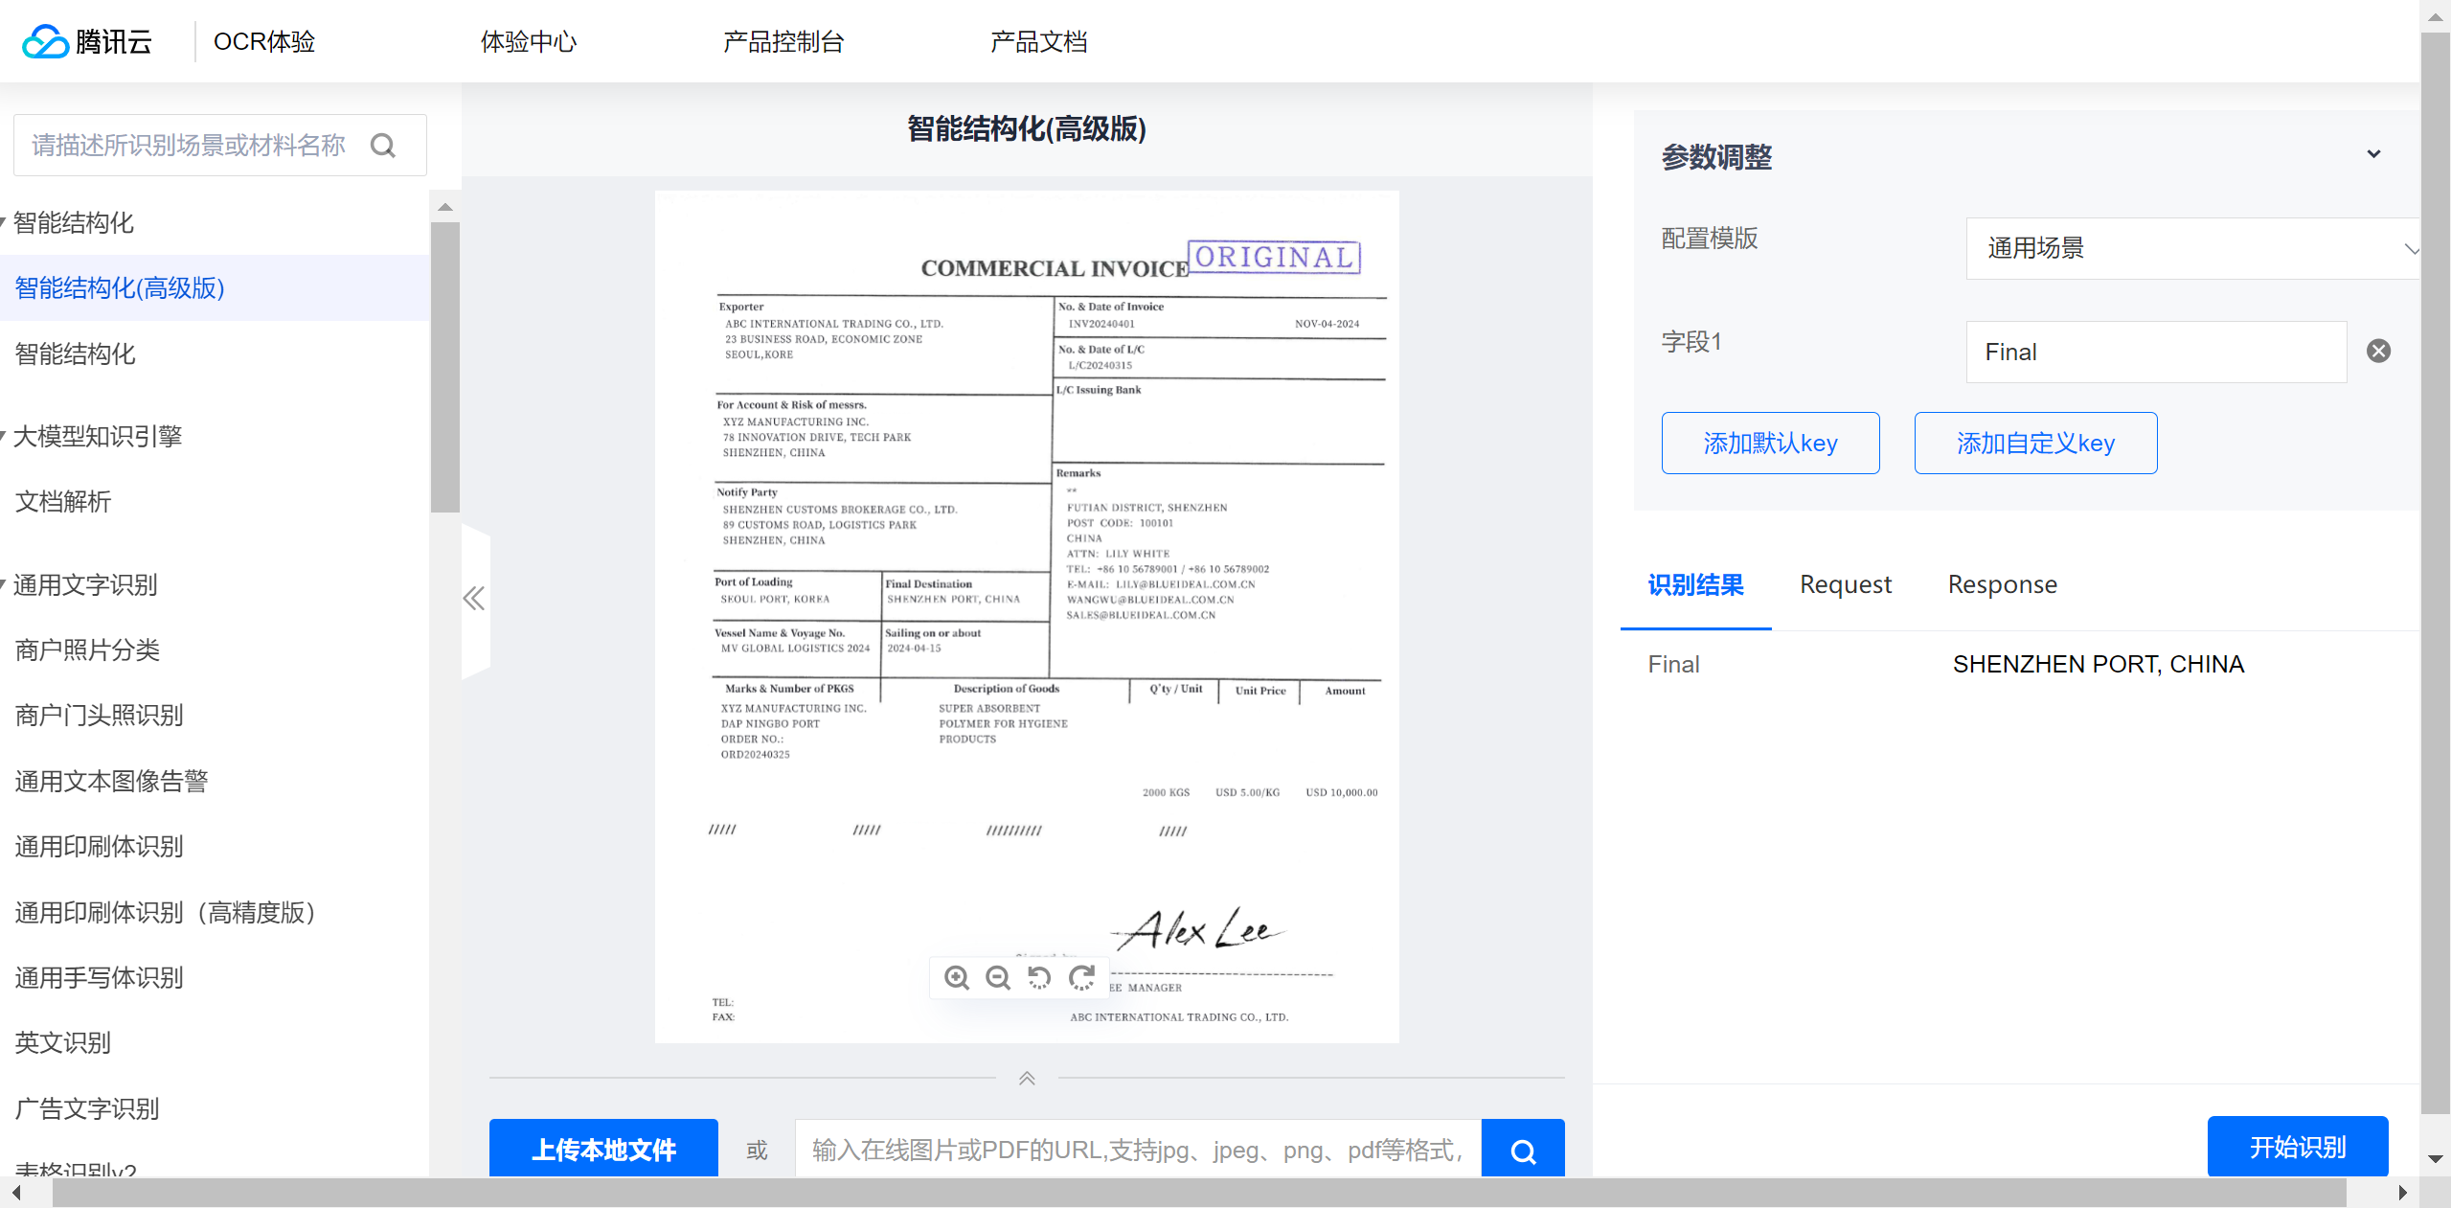Click the URL search button icon
Image resolution: width=2451 pixels, height=1208 pixels.
click(1522, 1150)
